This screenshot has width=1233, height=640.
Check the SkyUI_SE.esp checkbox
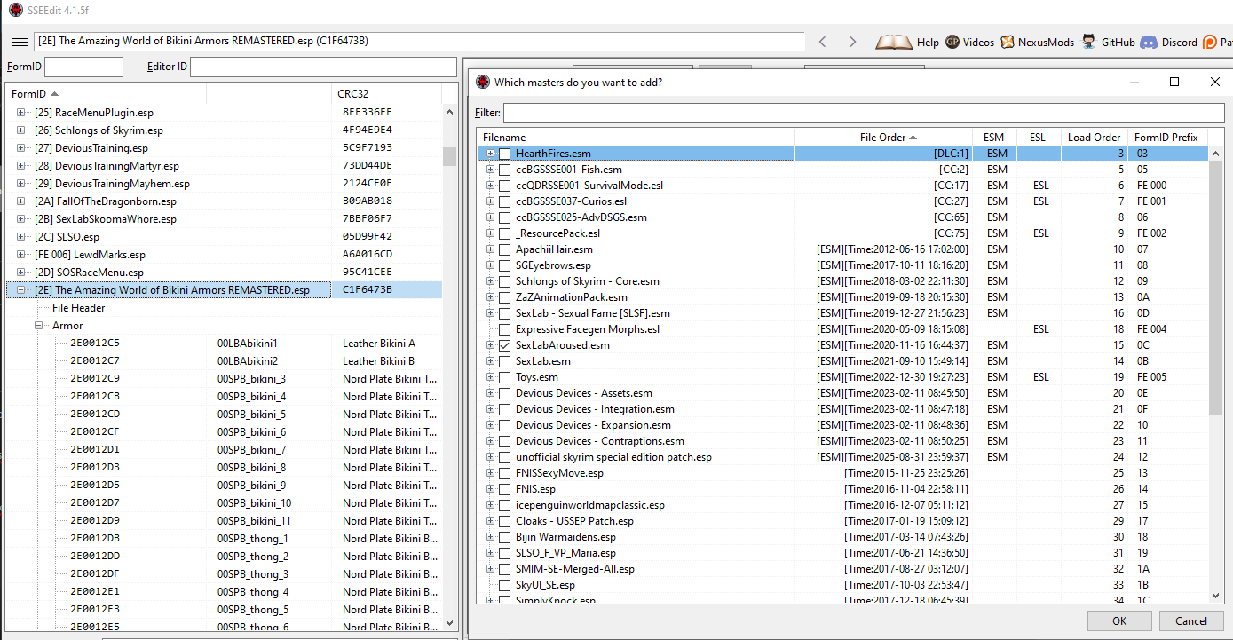point(504,585)
